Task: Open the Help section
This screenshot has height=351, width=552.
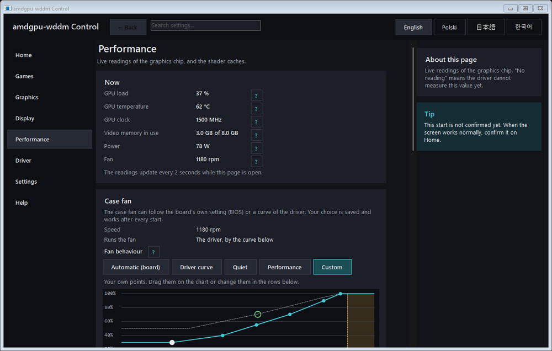Action: [50, 203]
